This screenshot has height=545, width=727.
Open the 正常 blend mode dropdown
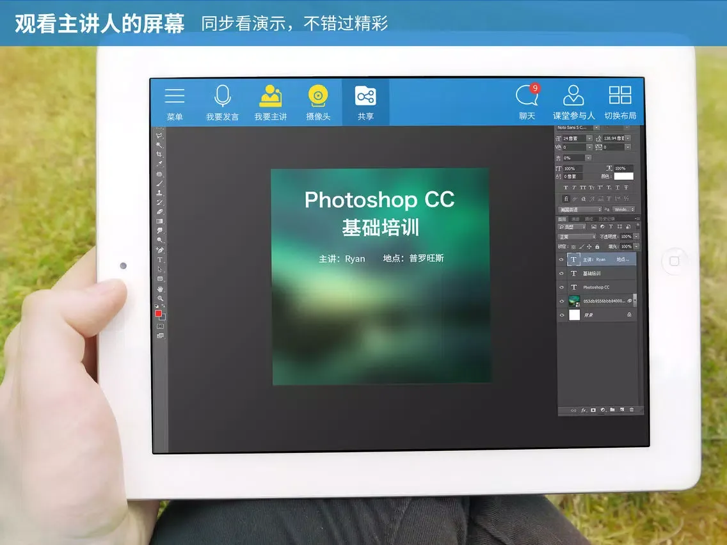[577, 236]
